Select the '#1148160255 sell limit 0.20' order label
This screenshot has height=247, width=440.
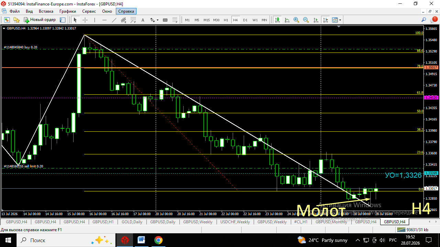[23, 166]
